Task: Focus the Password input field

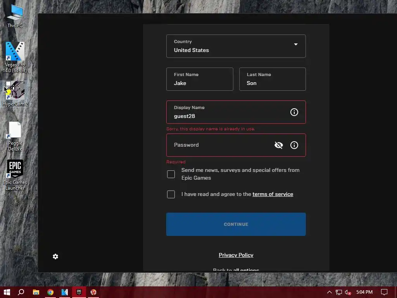Action: tap(236, 145)
